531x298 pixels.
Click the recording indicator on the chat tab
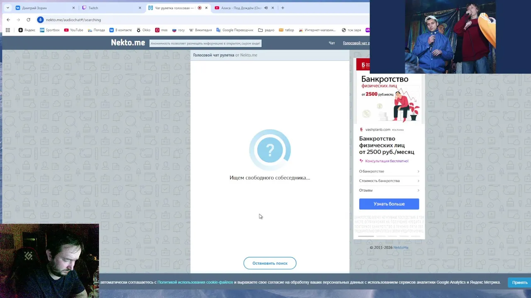click(x=200, y=8)
